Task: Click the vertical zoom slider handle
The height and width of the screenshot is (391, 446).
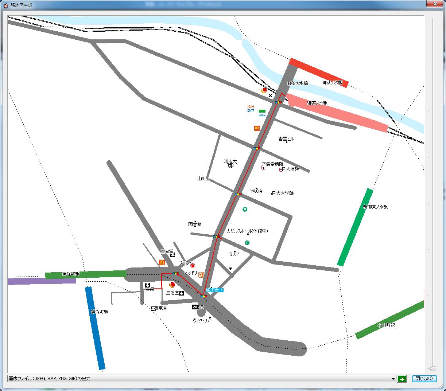Action: click(433, 368)
